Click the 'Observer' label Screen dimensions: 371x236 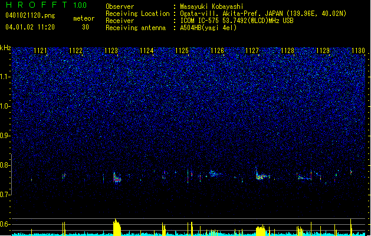[120, 6]
